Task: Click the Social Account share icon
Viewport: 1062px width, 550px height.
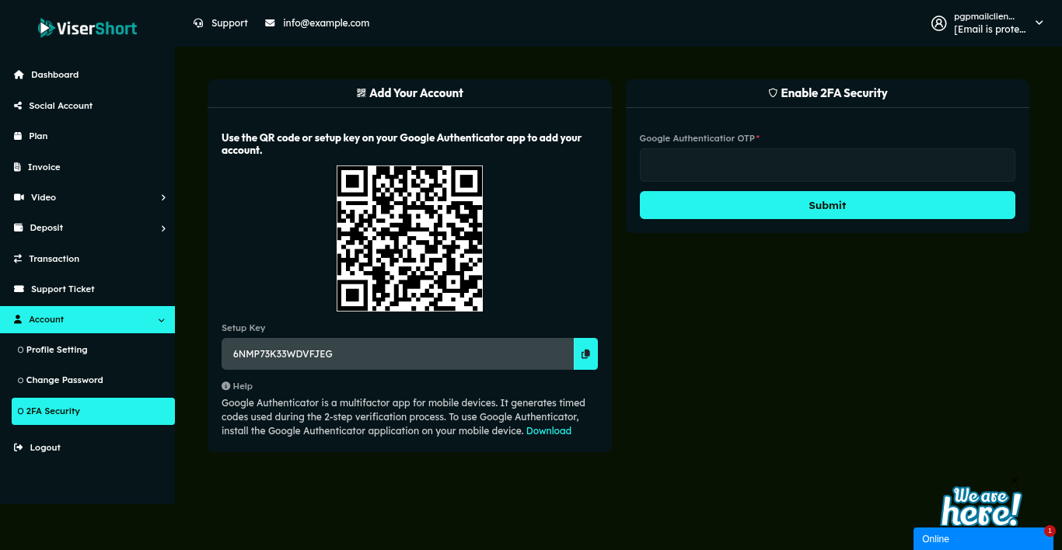Action: [18, 106]
